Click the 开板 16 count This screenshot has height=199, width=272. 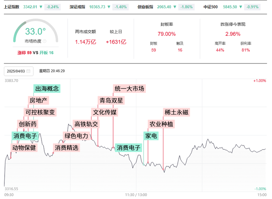point(46,52)
